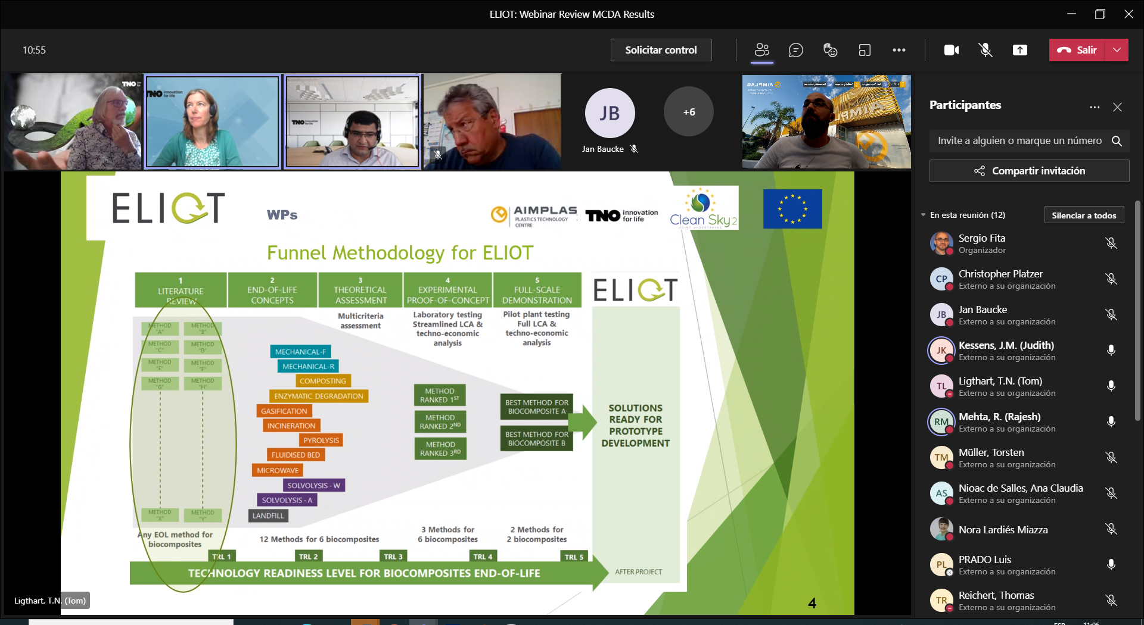Click the +6 more participants bubble
This screenshot has height=625, width=1144.
689,112
